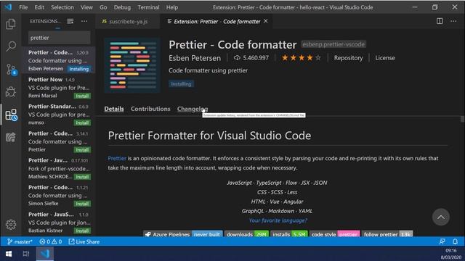Open the Live Share view icon
Screen dimensions: 465x261
coord(11,137)
